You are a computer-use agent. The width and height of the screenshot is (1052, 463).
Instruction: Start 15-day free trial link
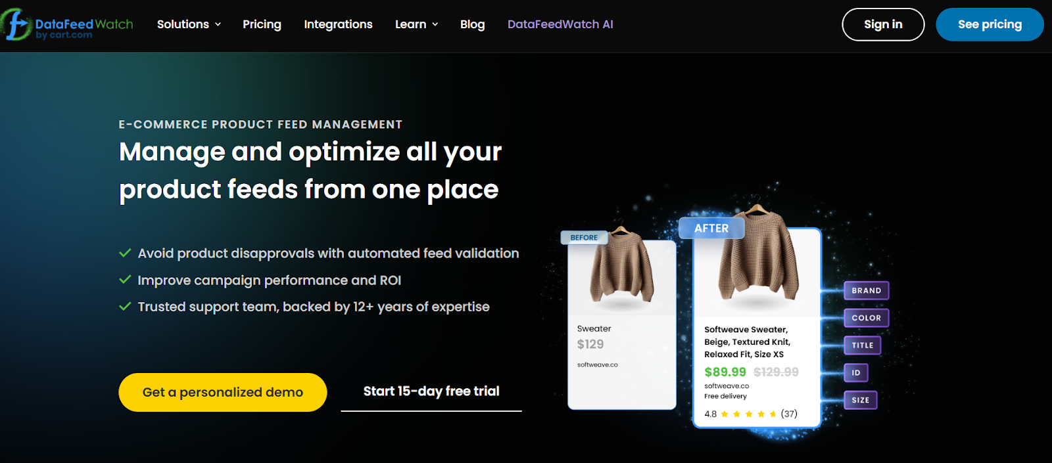[x=431, y=391]
